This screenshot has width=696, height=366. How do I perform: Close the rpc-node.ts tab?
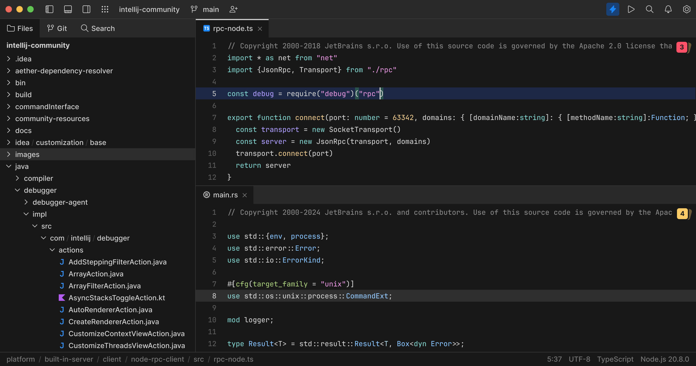coord(260,29)
